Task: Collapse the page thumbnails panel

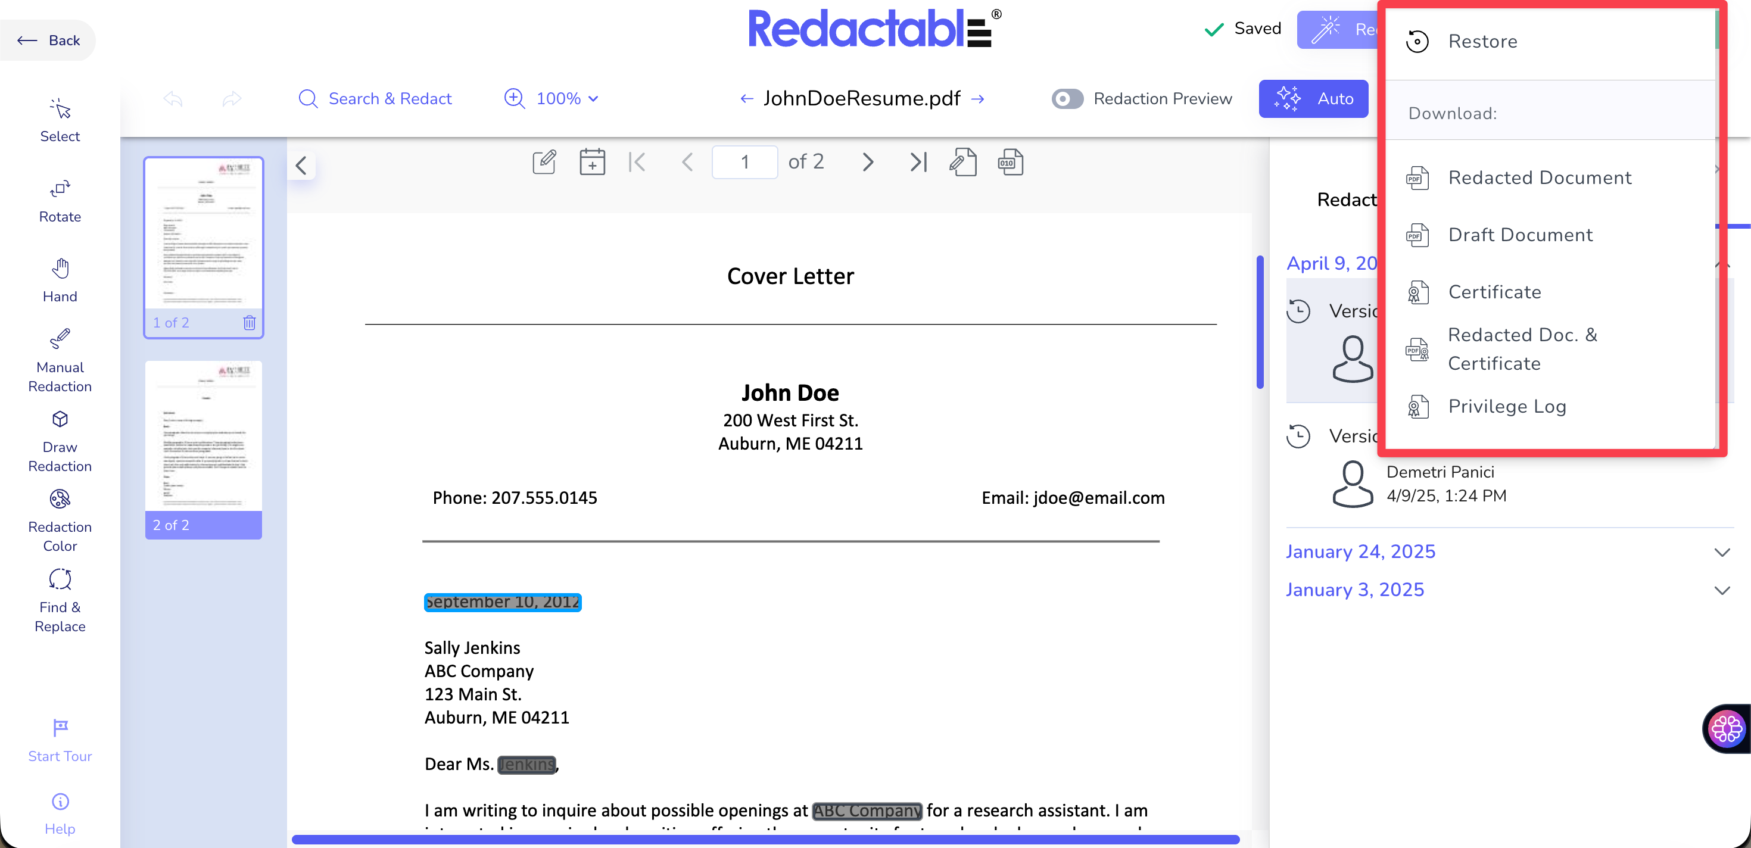Action: [x=301, y=165]
